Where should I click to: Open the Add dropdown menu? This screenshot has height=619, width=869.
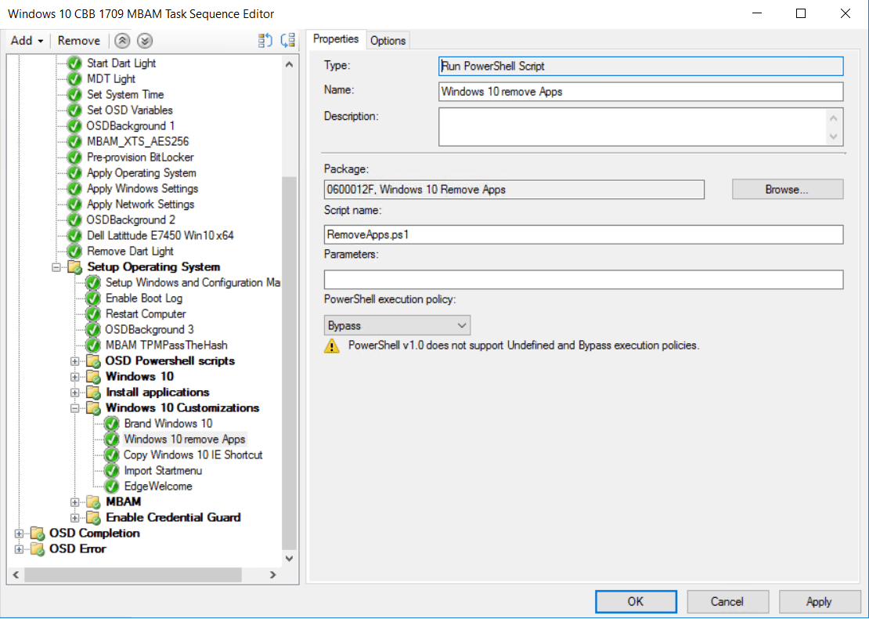tap(26, 40)
